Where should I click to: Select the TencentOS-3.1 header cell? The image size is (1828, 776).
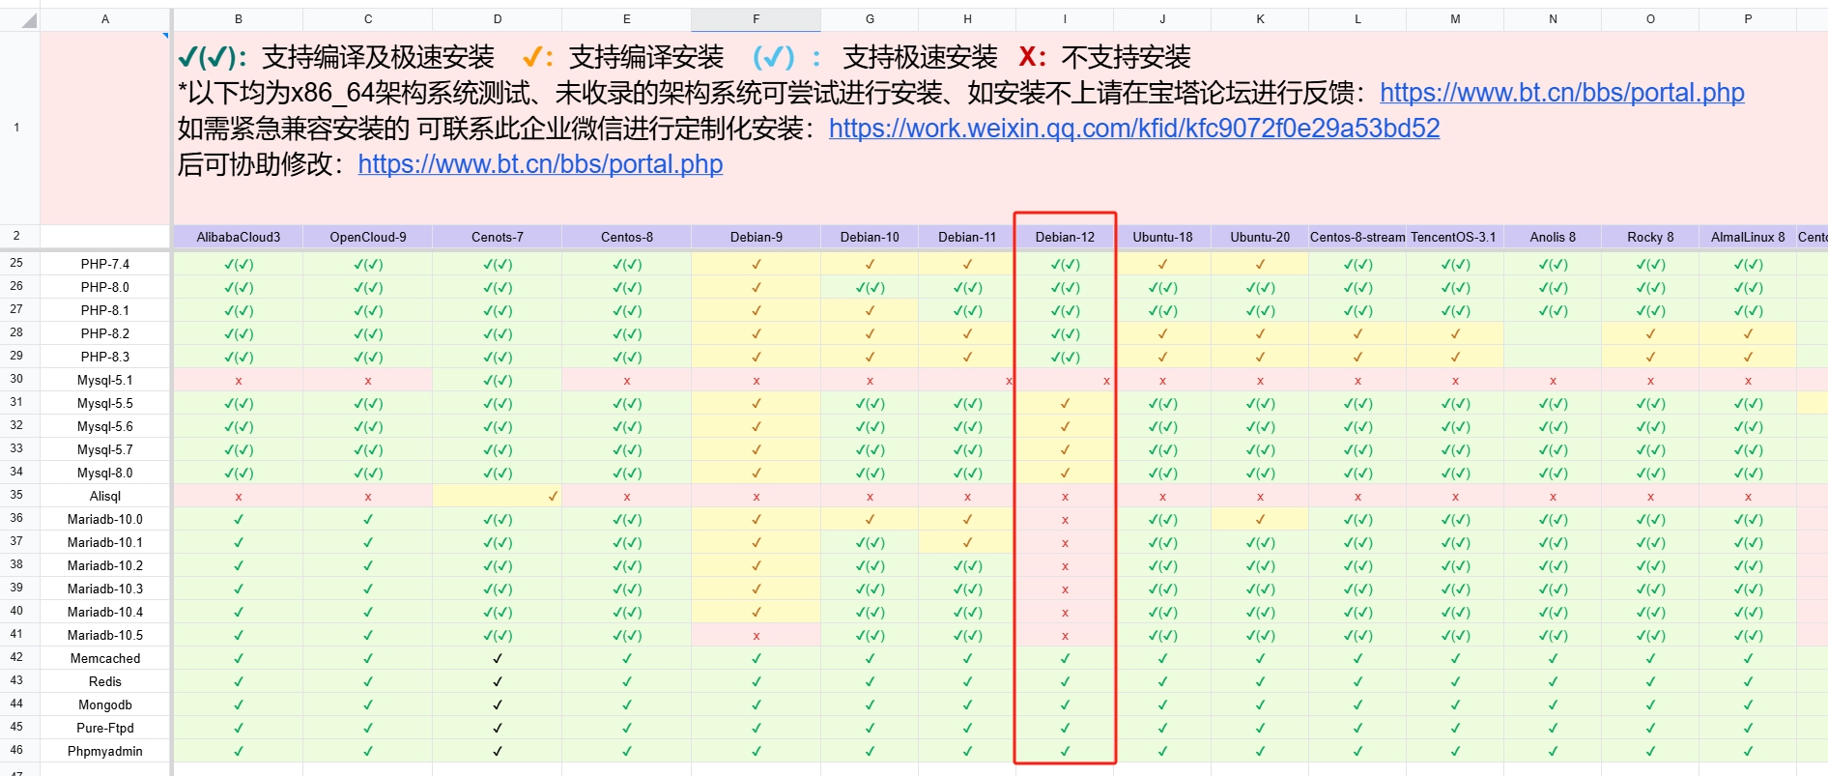click(x=1454, y=237)
